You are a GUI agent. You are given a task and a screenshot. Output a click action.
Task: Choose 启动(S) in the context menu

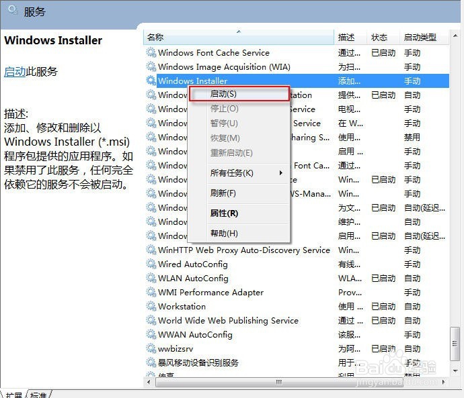(239, 94)
